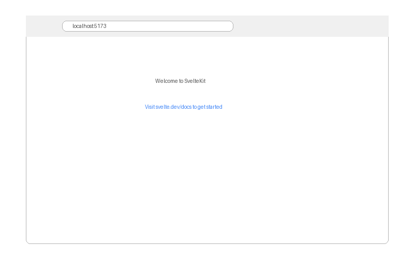414x259 pixels.
Task: Click blank space between heading and link
Action: [180, 94]
